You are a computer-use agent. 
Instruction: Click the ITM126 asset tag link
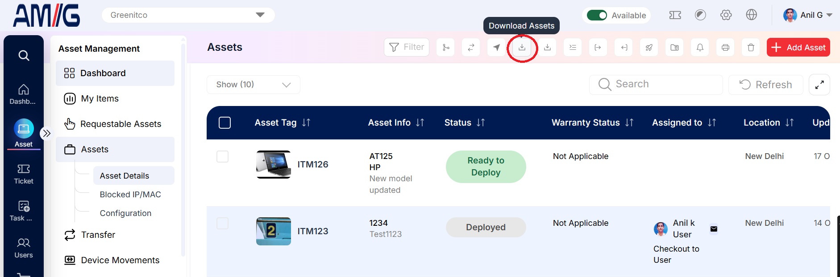[x=313, y=164]
